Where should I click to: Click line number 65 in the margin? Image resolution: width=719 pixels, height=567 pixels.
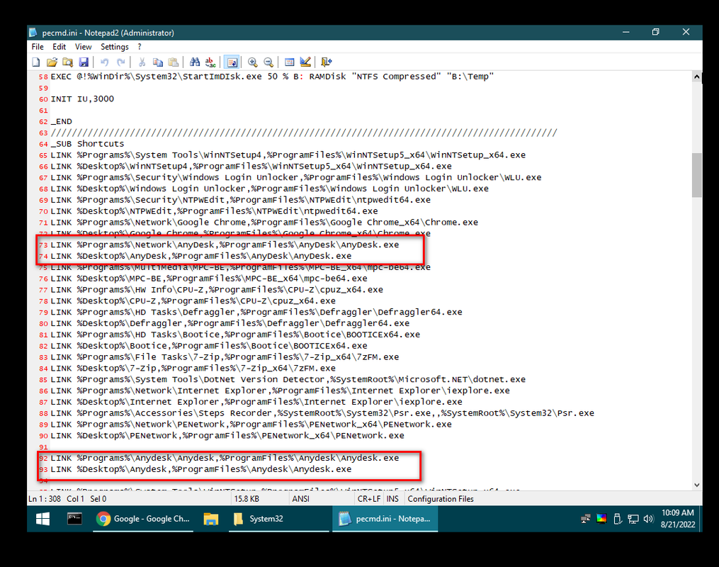[43, 155]
